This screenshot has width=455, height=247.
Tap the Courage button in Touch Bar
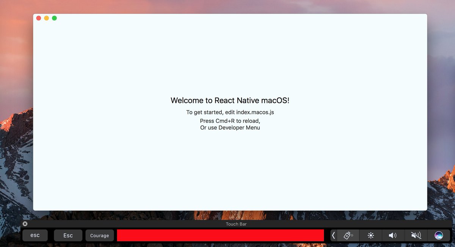(100, 235)
